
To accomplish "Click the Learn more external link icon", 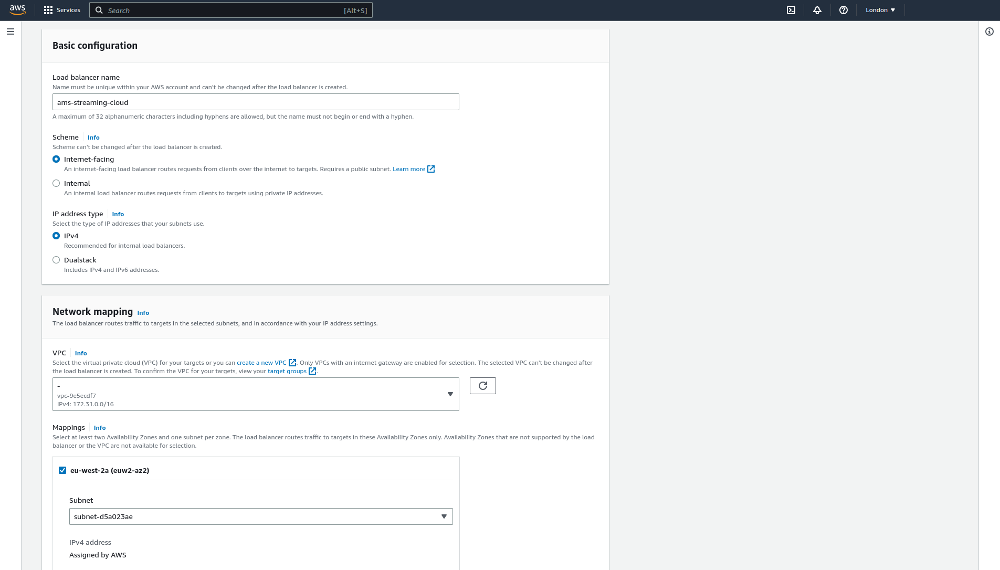I will click(x=431, y=169).
